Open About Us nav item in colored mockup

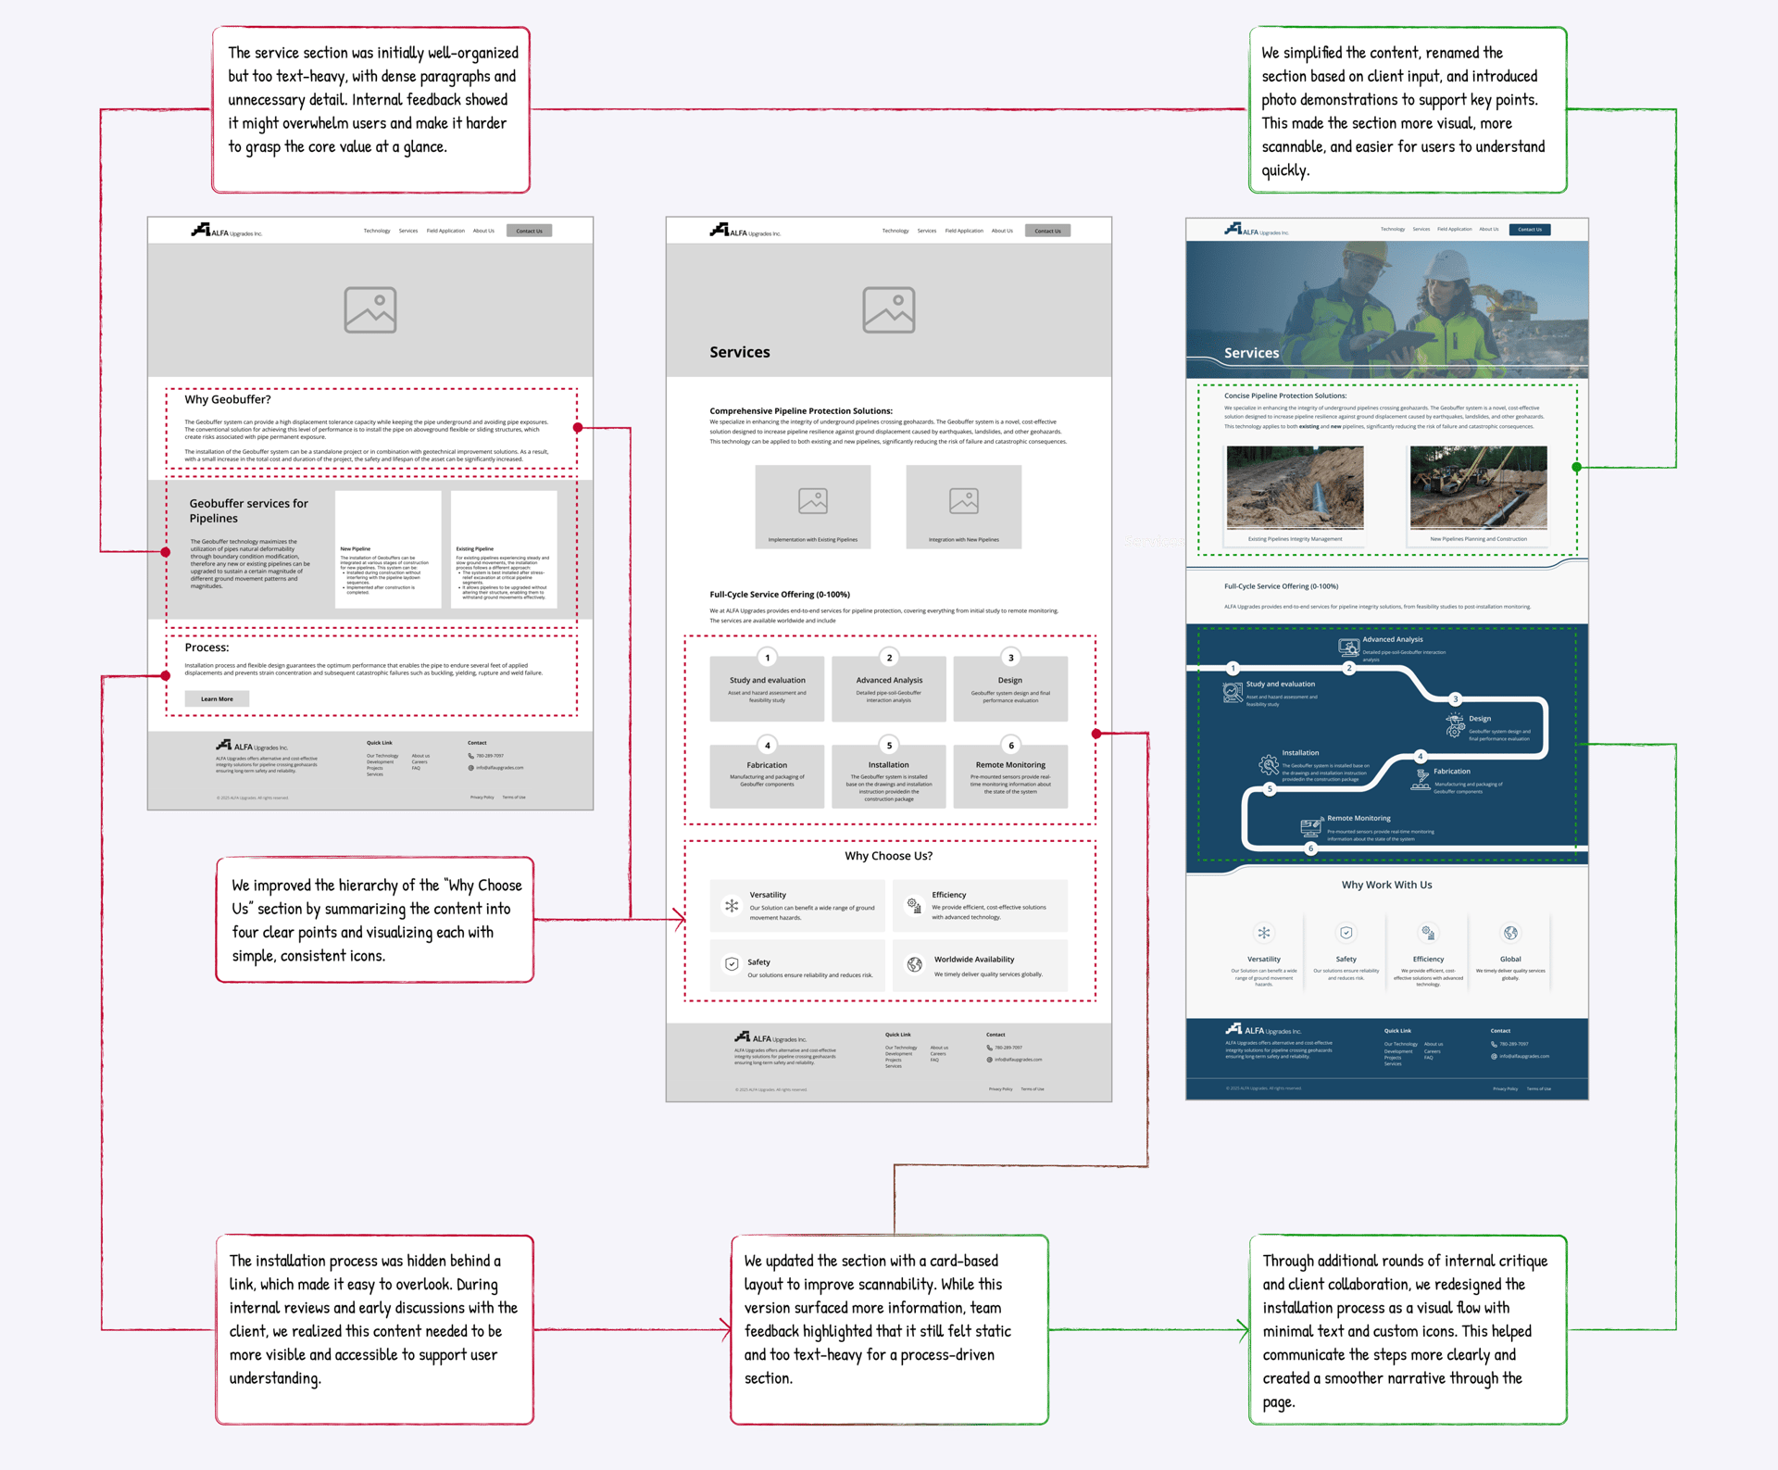click(1488, 229)
